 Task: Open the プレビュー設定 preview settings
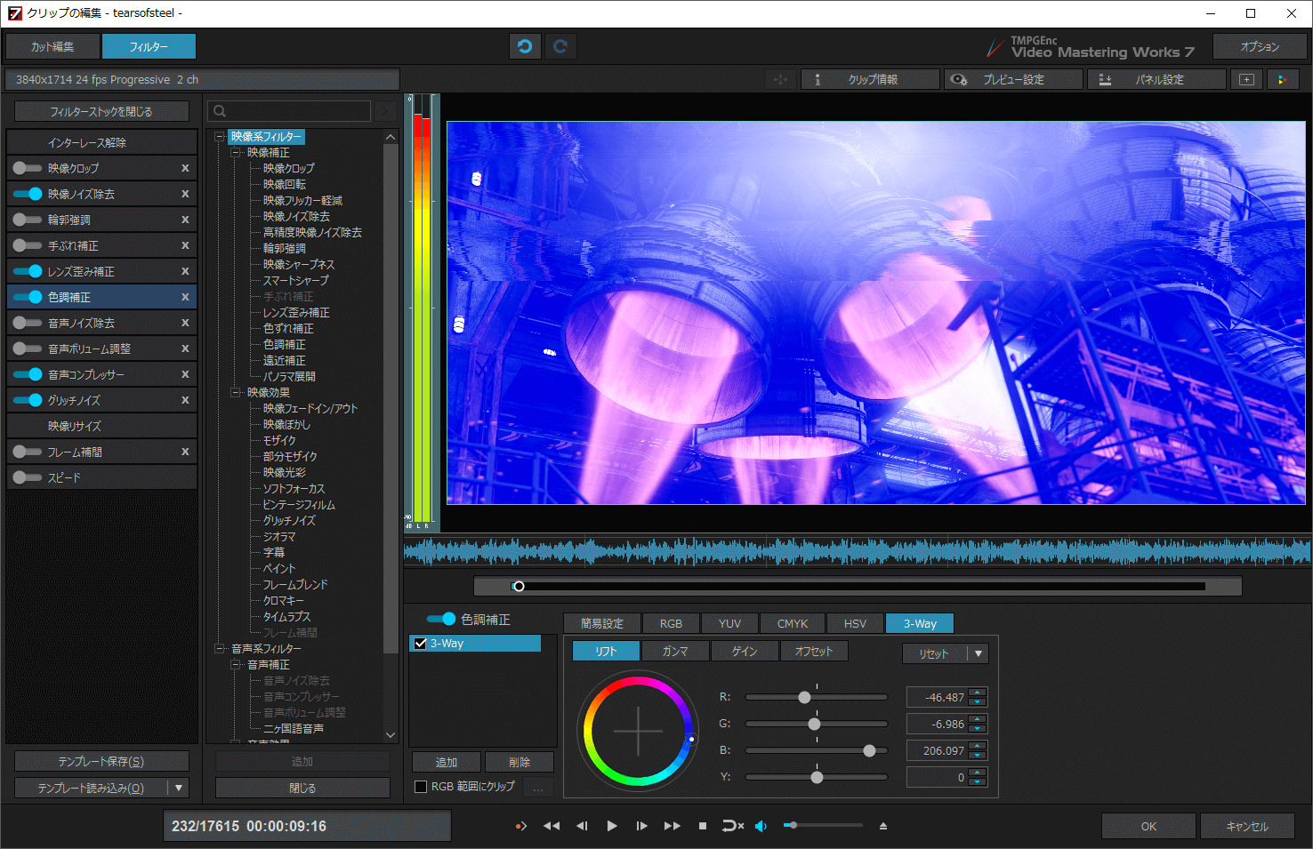(x=1013, y=78)
